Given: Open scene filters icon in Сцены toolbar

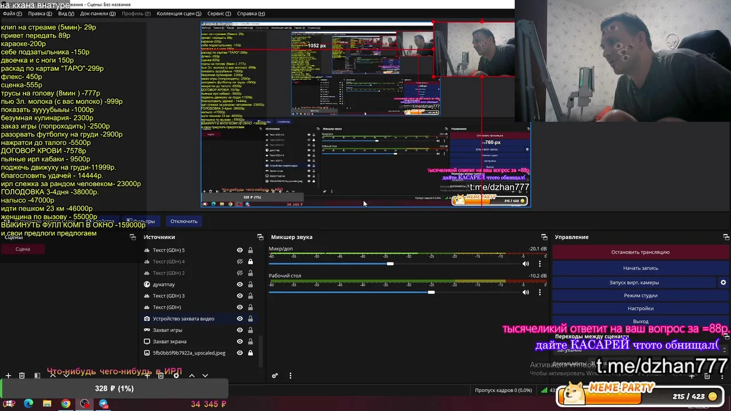Looking at the screenshot, I should coord(37,376).
